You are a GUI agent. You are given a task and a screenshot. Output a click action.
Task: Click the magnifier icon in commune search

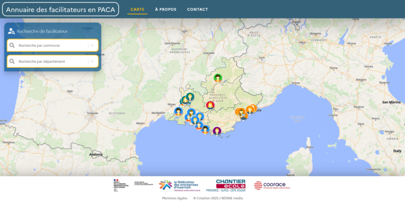click(12, 45)
